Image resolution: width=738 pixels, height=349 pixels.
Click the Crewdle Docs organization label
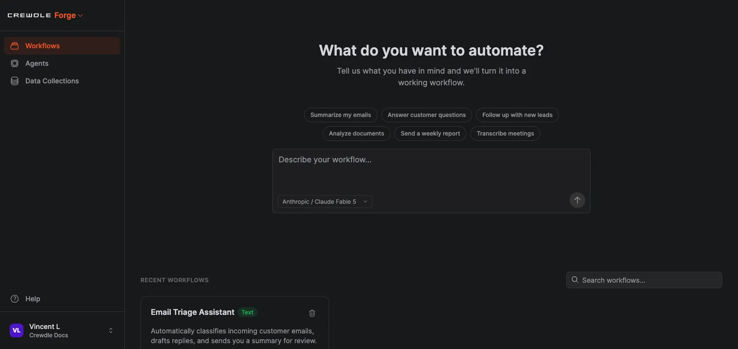pos(49,335)
